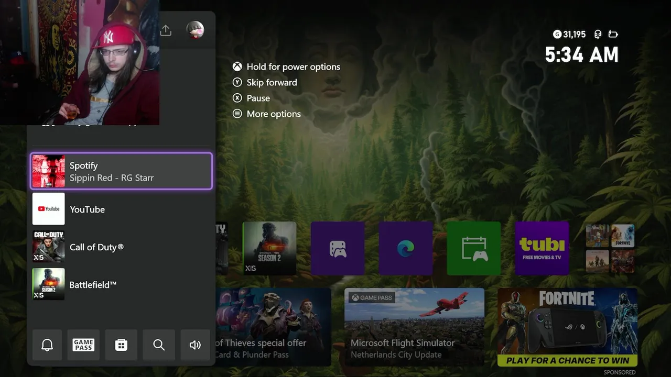Open the Fortnite sponsored ad card
This screenshot has width=671, height=377.
[567, 327]
